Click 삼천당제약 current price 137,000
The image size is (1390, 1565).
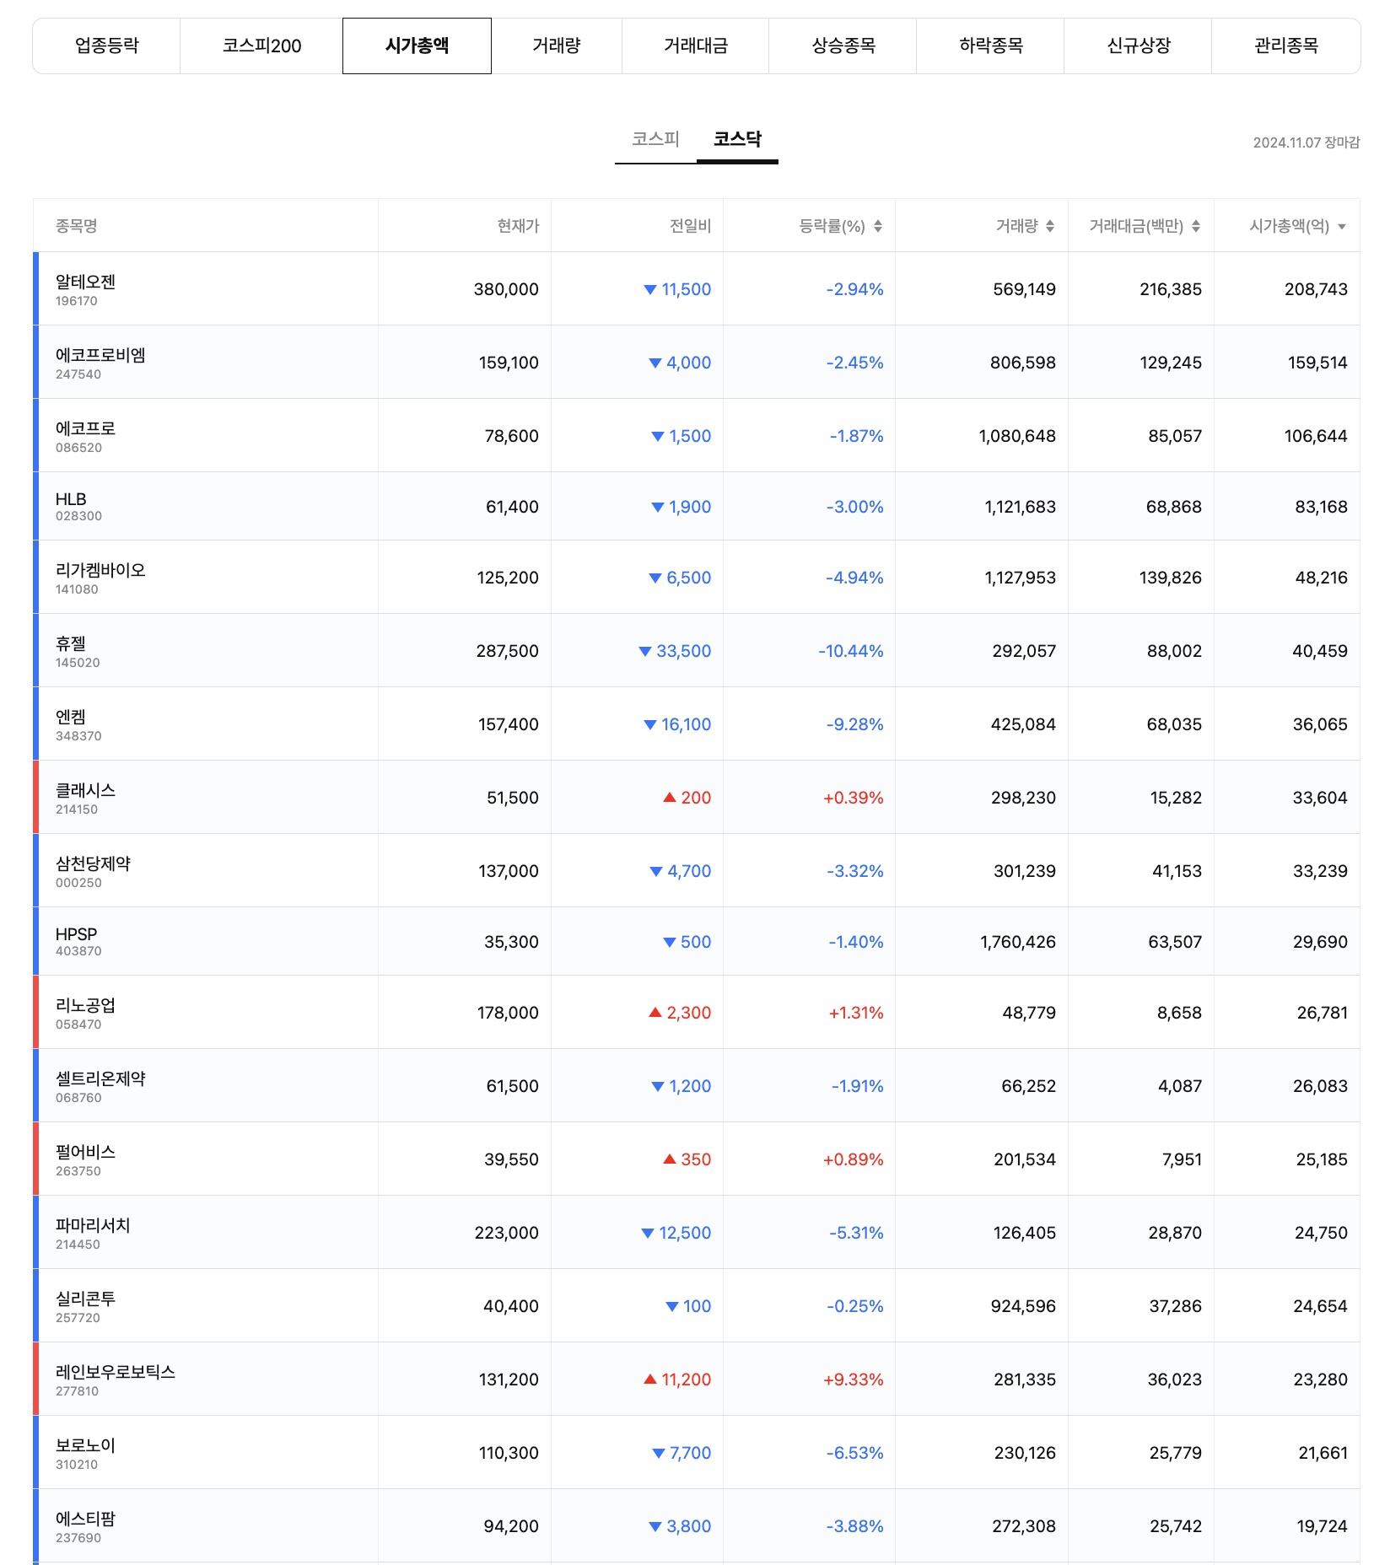click(509, 871)
